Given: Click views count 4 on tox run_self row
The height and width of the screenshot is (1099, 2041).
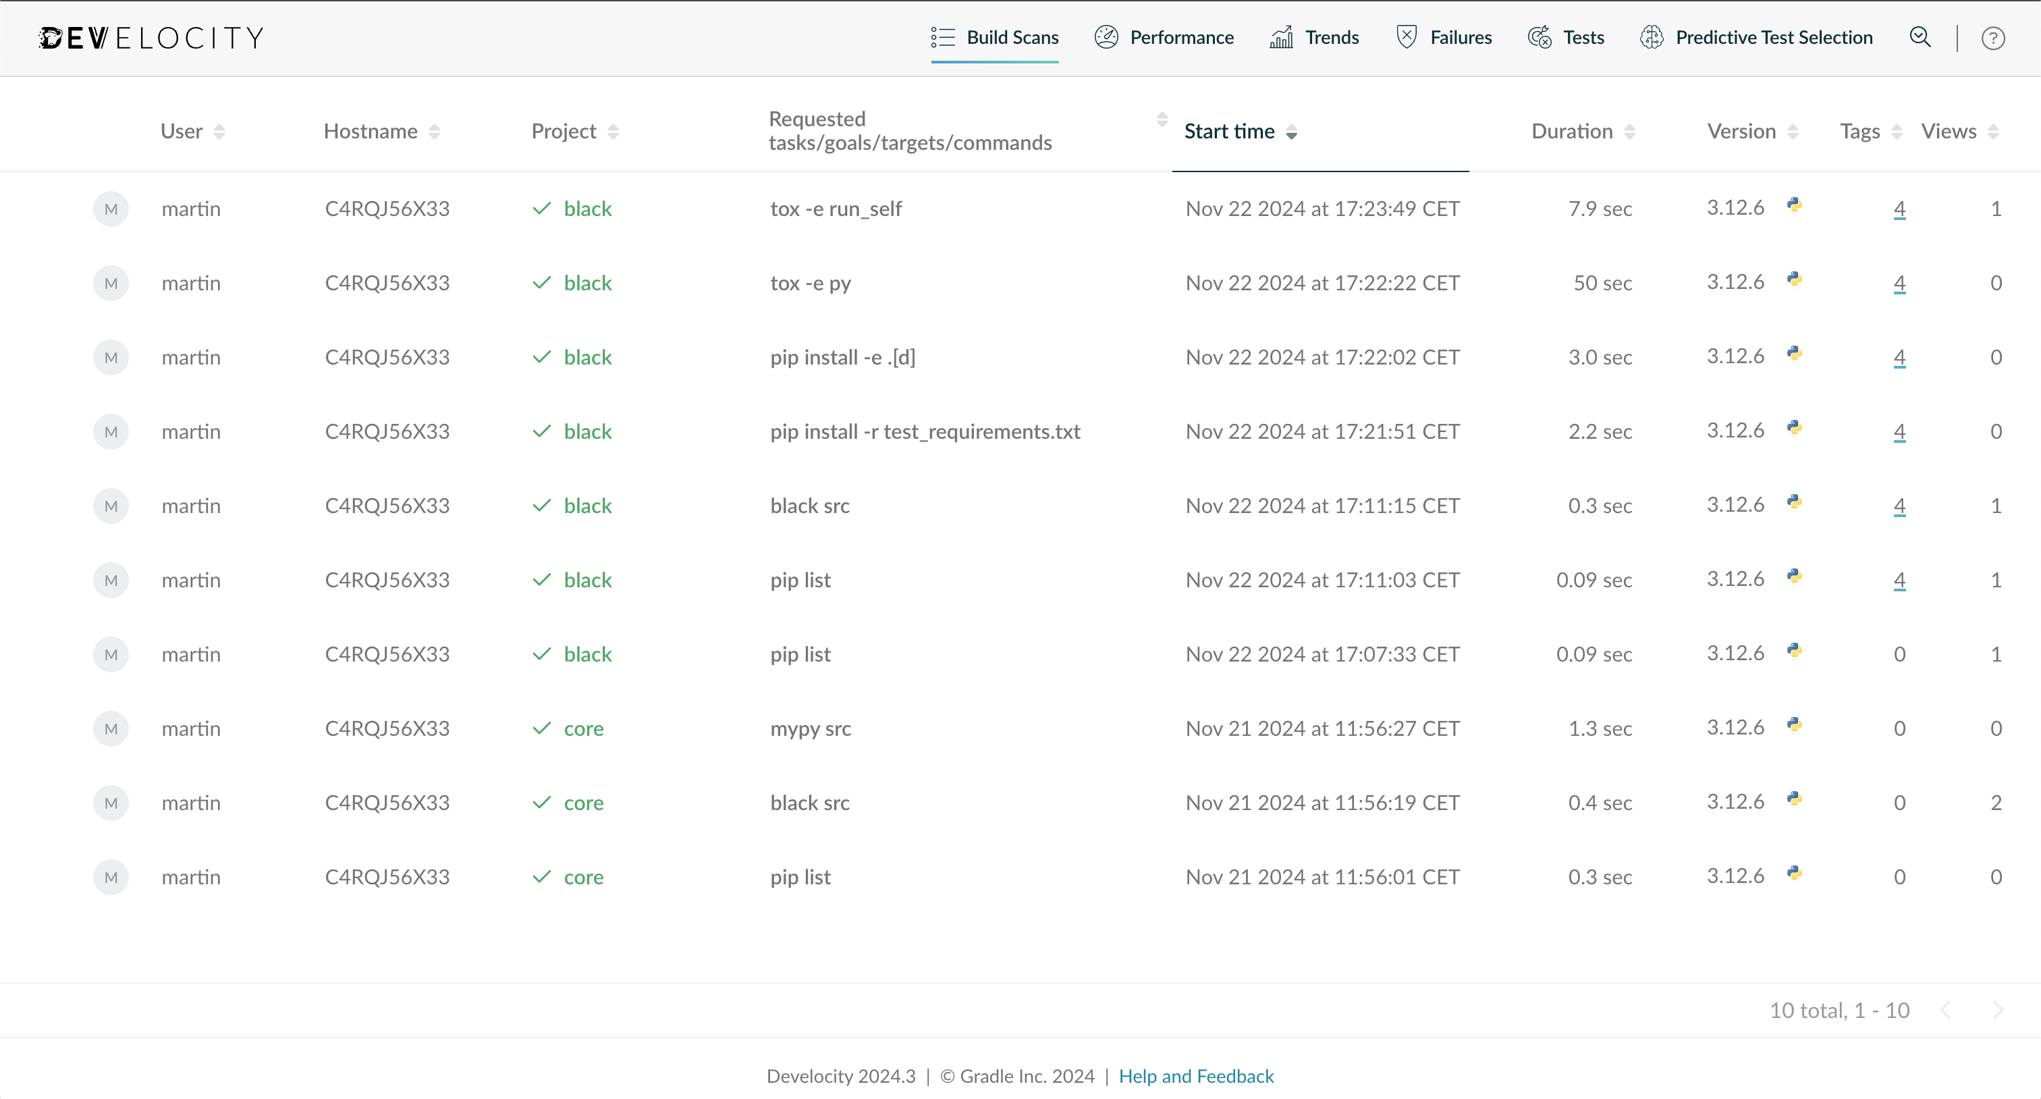Looking at the screenshot, I should point(1898,209).
